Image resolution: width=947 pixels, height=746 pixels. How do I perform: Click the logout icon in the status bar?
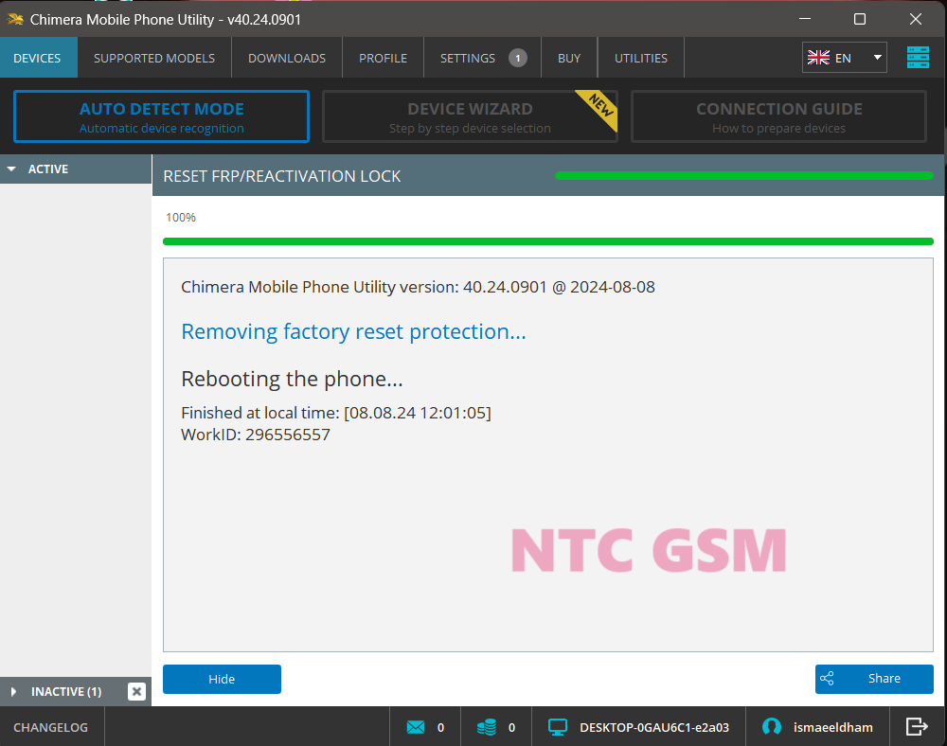[x=916, y=726]
